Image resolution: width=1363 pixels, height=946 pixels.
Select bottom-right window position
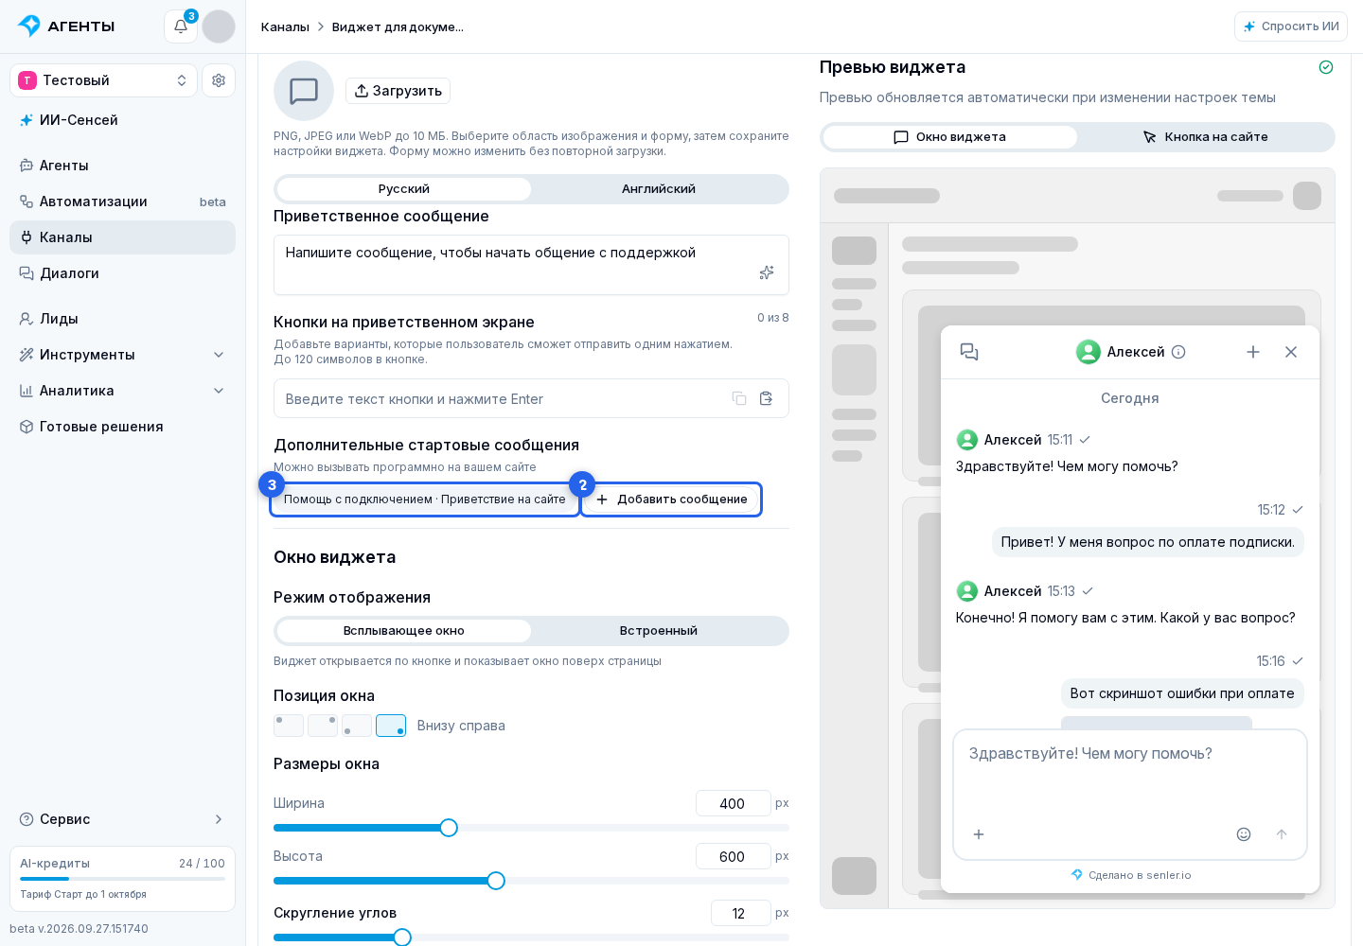(391, 726)
